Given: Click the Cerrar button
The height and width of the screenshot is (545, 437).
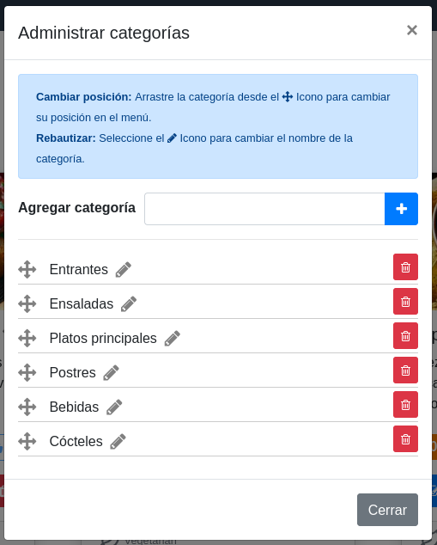Looking at the screenshot, I should tap(387, 510).
